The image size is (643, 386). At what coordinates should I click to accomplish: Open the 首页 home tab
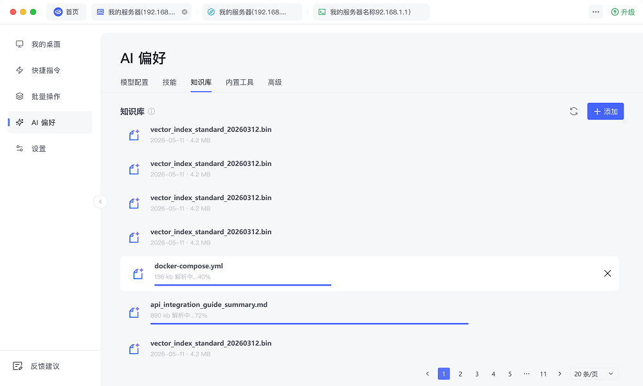[x=66, y=12]
